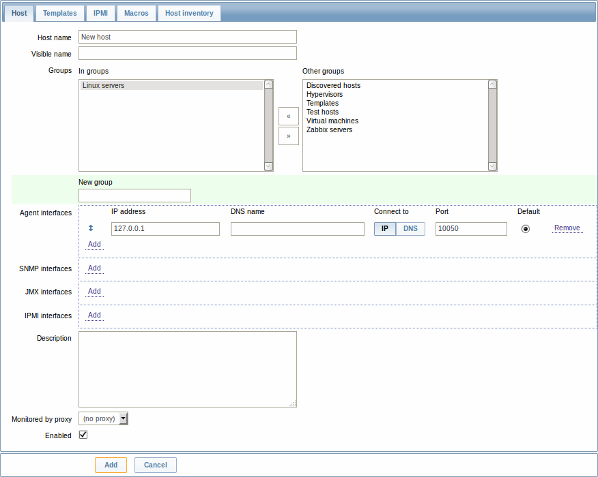This screenshot has width=598, height=477.
Task: Click into the Visible name field
Action: click(x=188, y=53)
